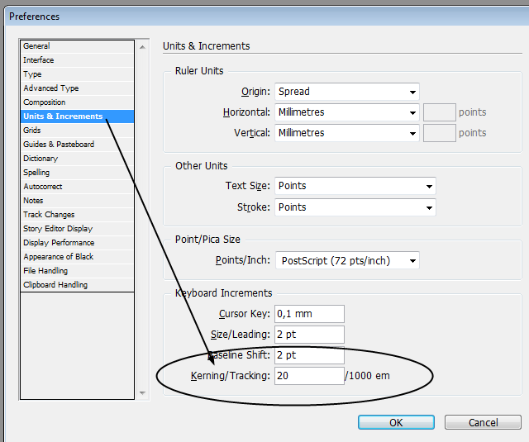Viewport: 529px width, 442px height.
Task: Open File Handling preferences
Action: (77, 271)
